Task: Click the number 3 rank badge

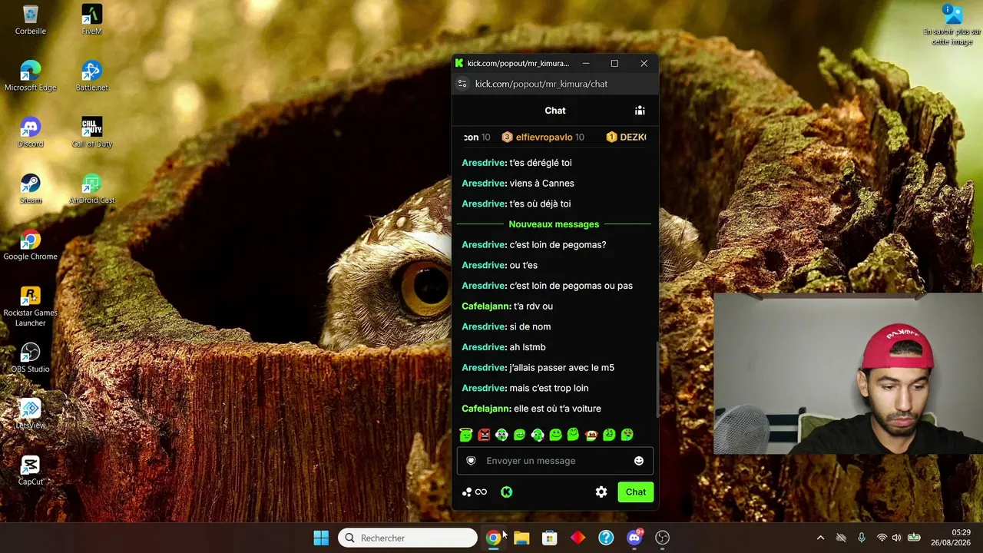Action: pyautogui.click(x=507, y=137)
